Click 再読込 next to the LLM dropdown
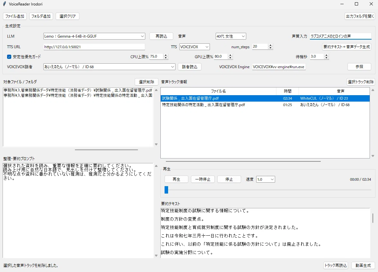The image size is (378, 272). pyautogui.click(x=161, y=36)
